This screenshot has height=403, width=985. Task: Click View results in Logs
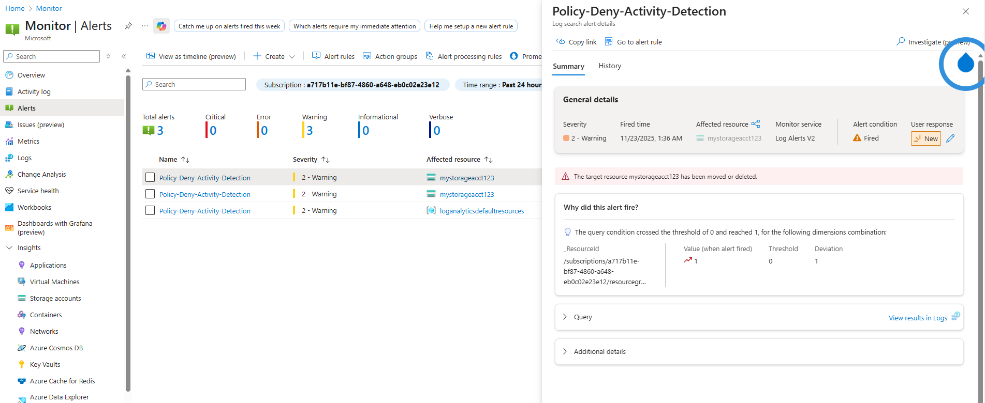(918, 318)
